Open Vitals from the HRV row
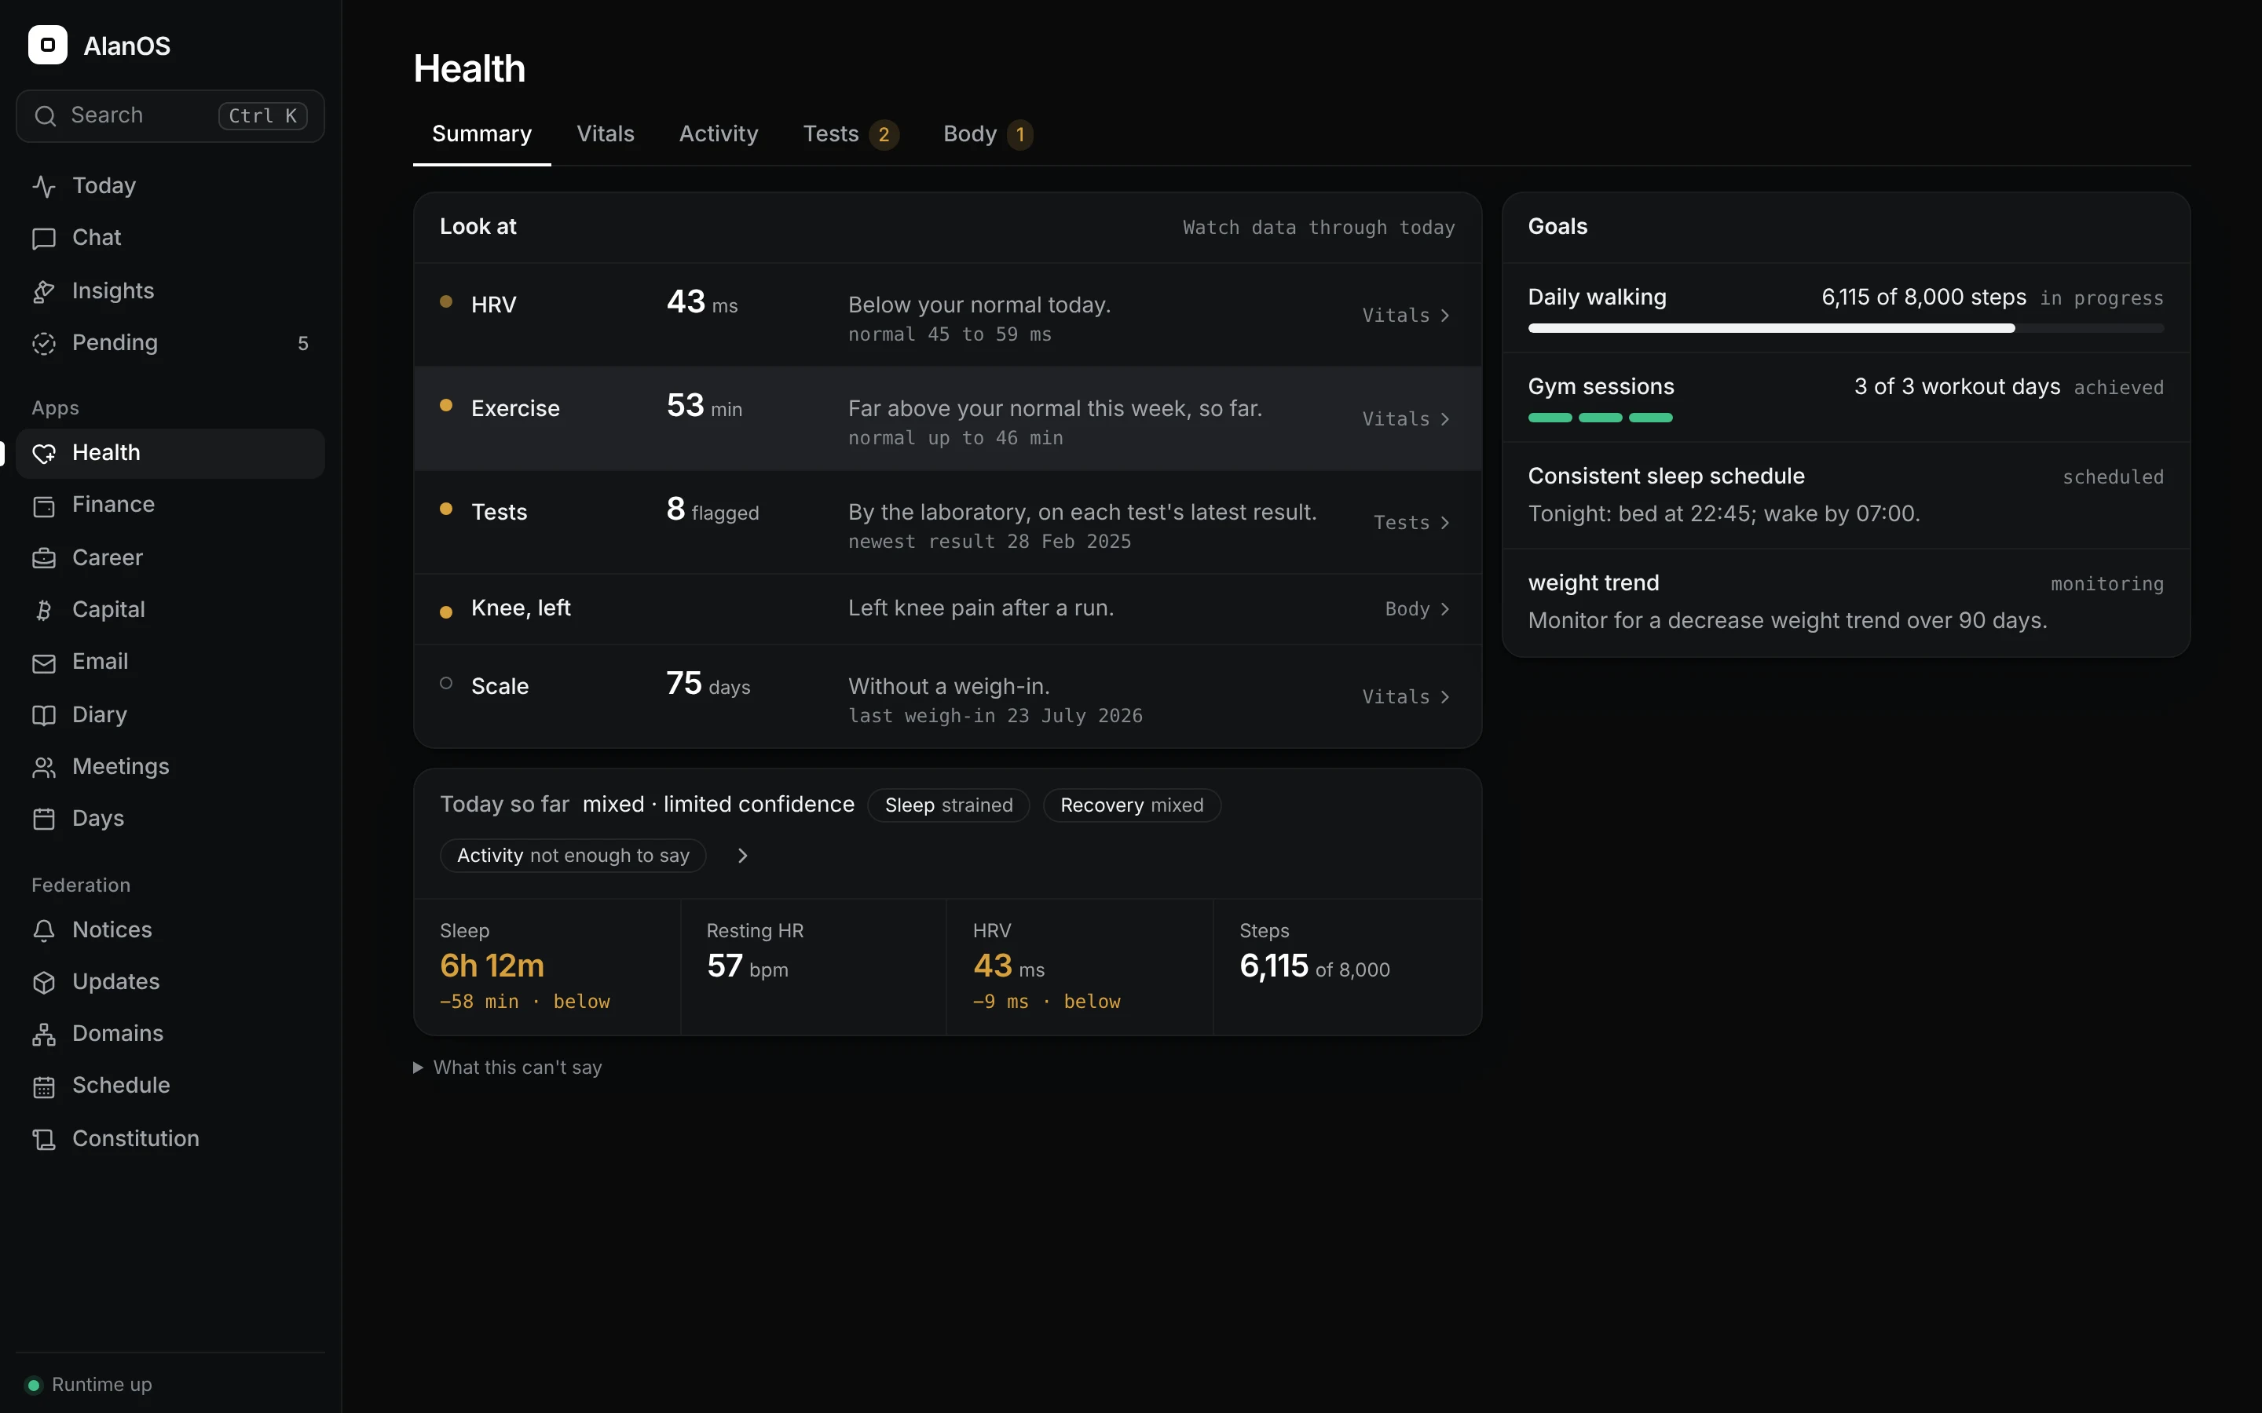The width and height of the screenshot is (2262, 1413). pyautogui.click(x=1406, y=315)
